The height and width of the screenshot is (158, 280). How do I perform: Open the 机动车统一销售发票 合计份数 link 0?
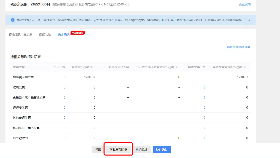click(64, 128)
